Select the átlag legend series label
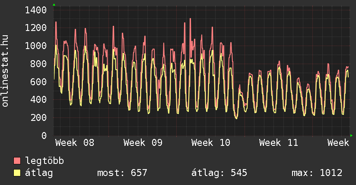 click(39, 173)
